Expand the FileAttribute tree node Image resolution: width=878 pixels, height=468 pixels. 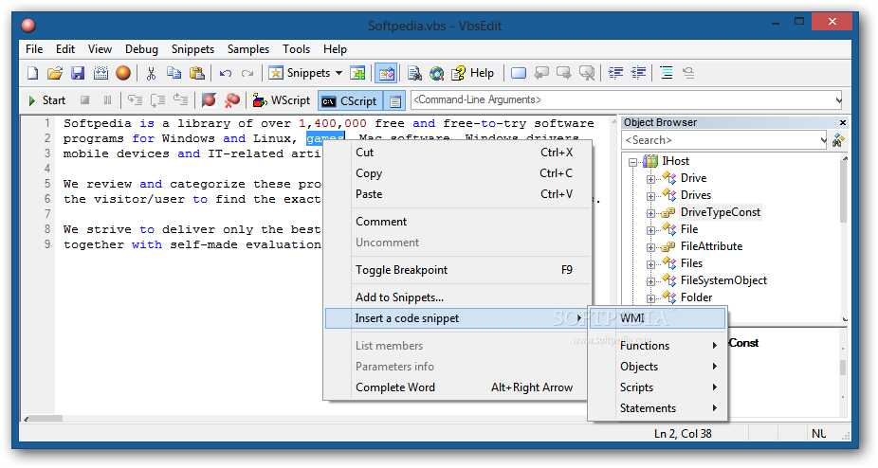click(650, 247)
